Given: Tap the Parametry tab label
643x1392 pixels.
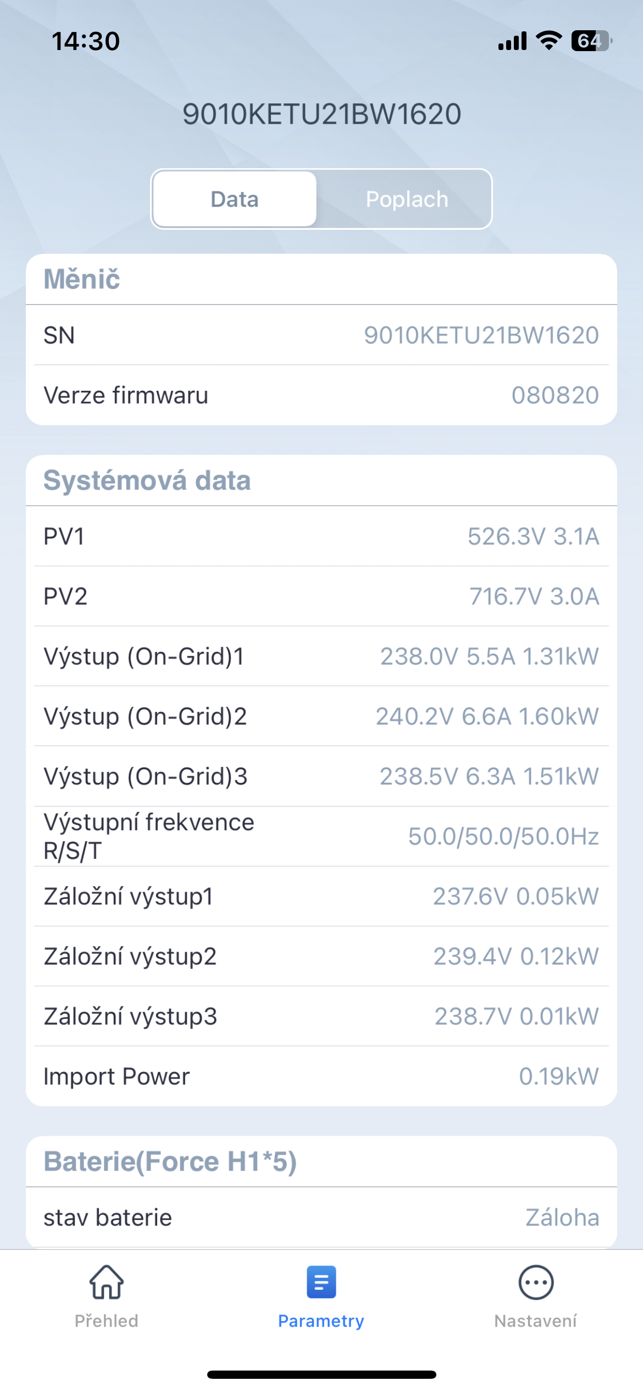Looking at the screenshot, I should pyautogui.click(x=321, y=1321).
